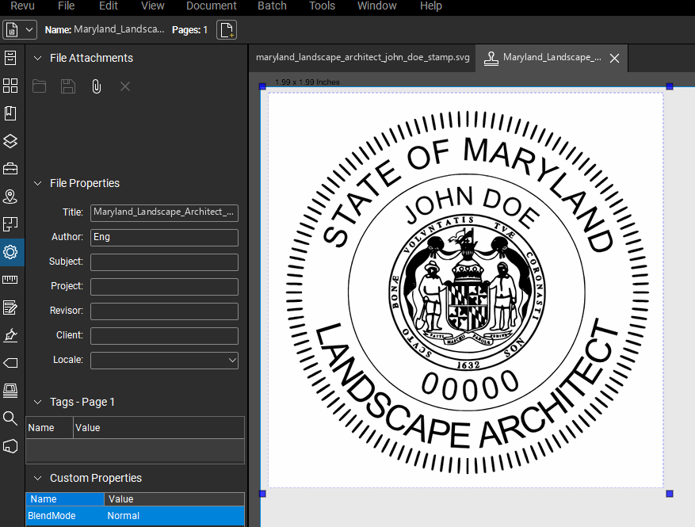695x527 pixels.
Task: Click the Maryland seal stamp image
Action: (468, 292)
